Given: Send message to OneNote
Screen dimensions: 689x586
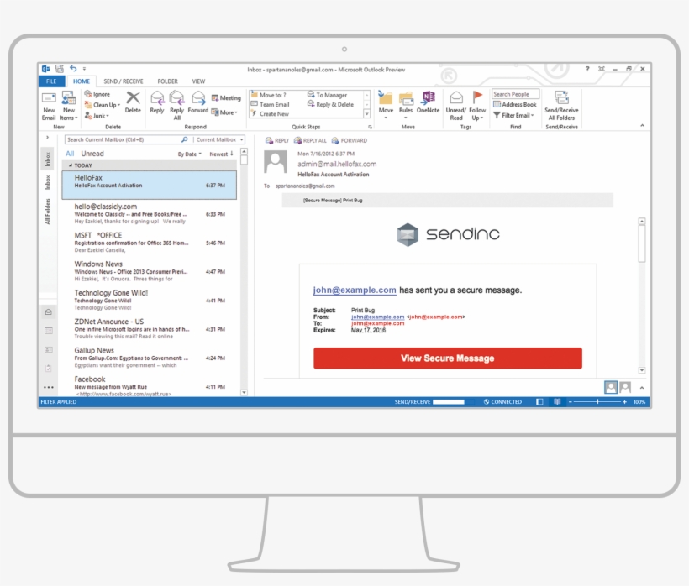Looking at the screenshot, I should tap(428, 102).
